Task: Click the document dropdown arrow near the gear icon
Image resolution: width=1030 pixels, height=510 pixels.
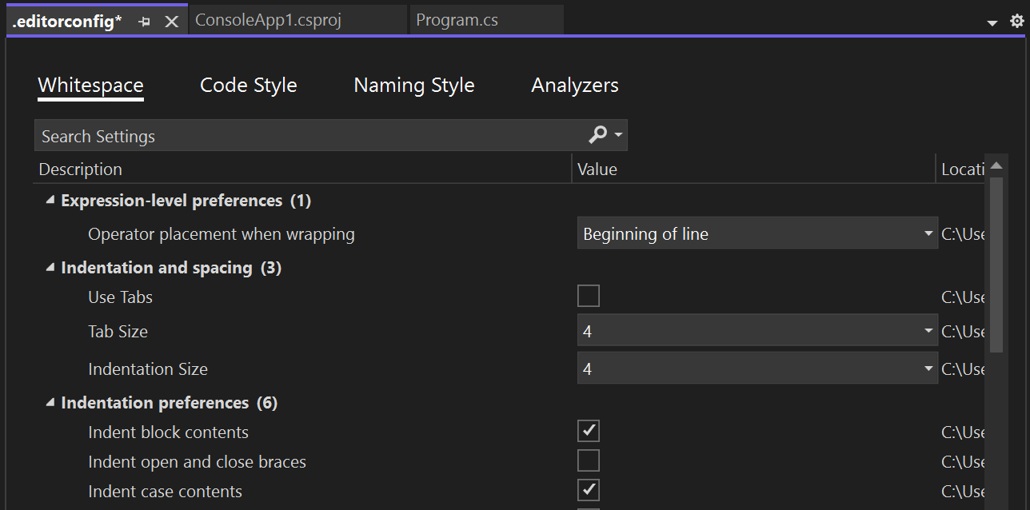Action: 992,22
